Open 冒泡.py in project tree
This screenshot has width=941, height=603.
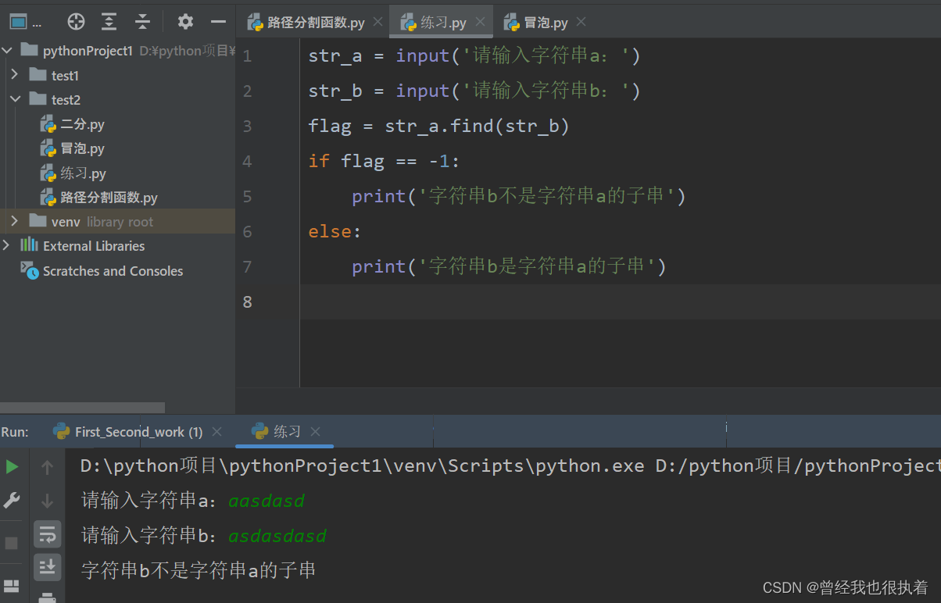[x=82, y=148]
